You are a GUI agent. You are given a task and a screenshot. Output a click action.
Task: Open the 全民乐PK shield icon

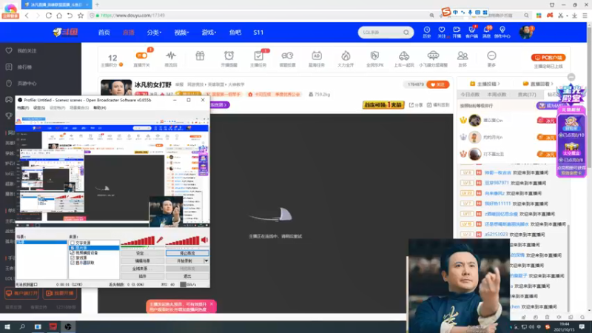pos(374,56)
